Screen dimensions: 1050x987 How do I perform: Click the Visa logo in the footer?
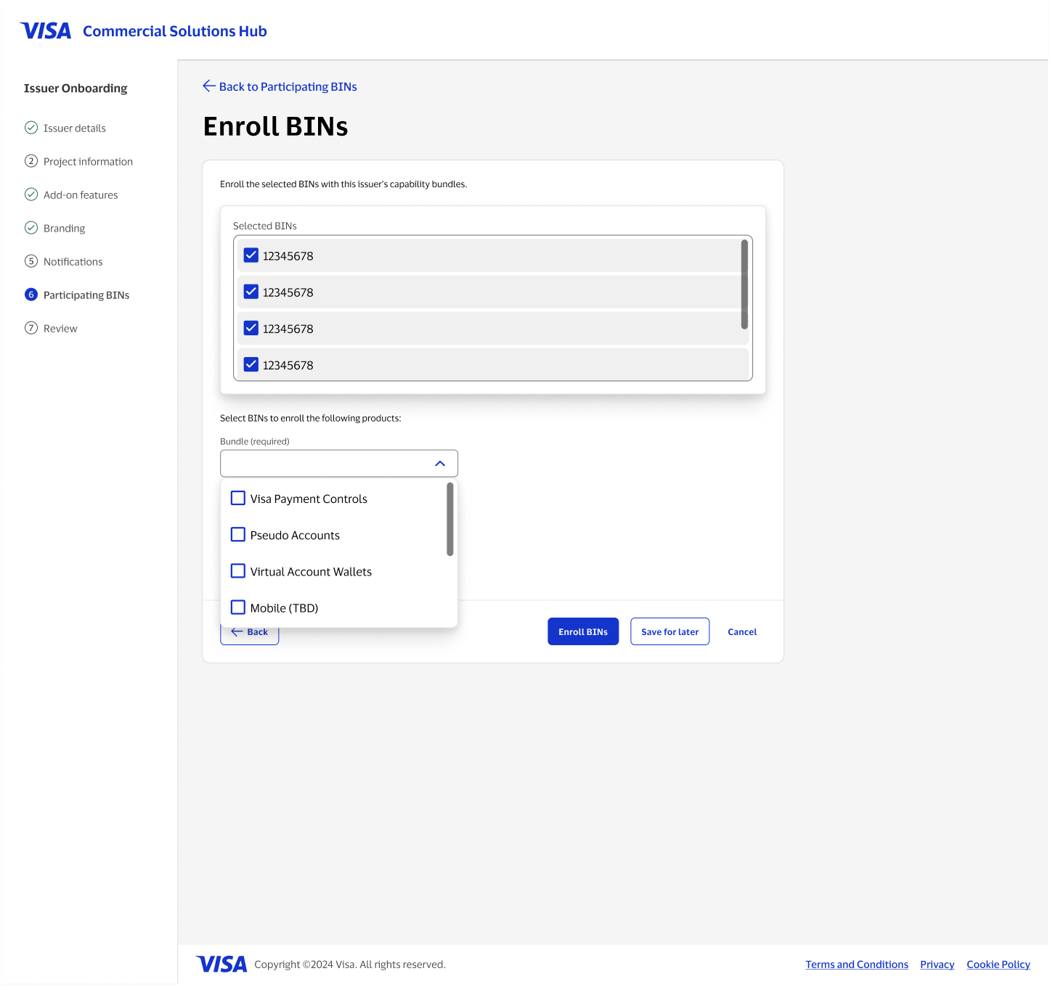click(x=221, y=965)
